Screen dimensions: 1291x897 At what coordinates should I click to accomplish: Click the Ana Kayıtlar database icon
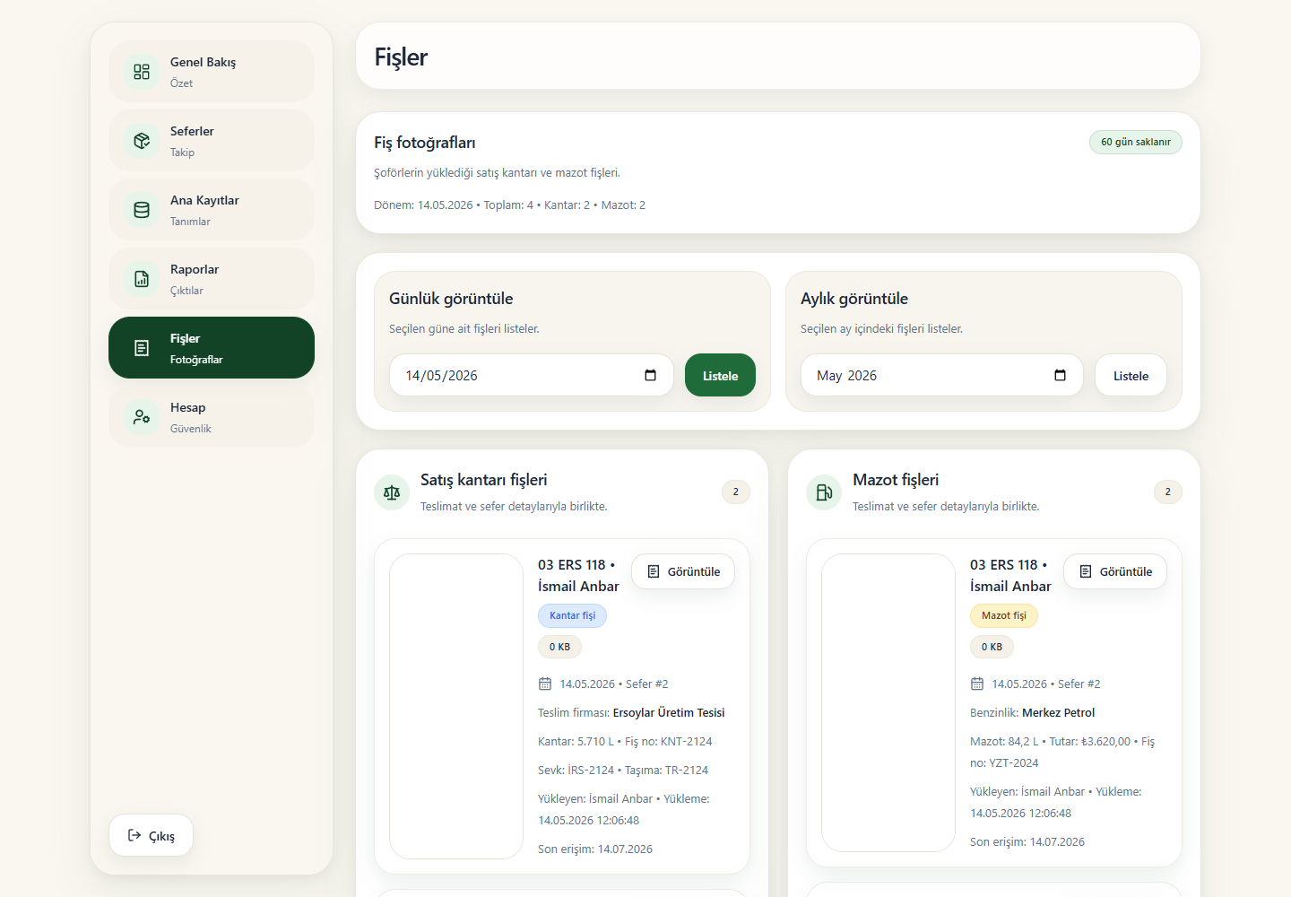[x=142, y=210]
